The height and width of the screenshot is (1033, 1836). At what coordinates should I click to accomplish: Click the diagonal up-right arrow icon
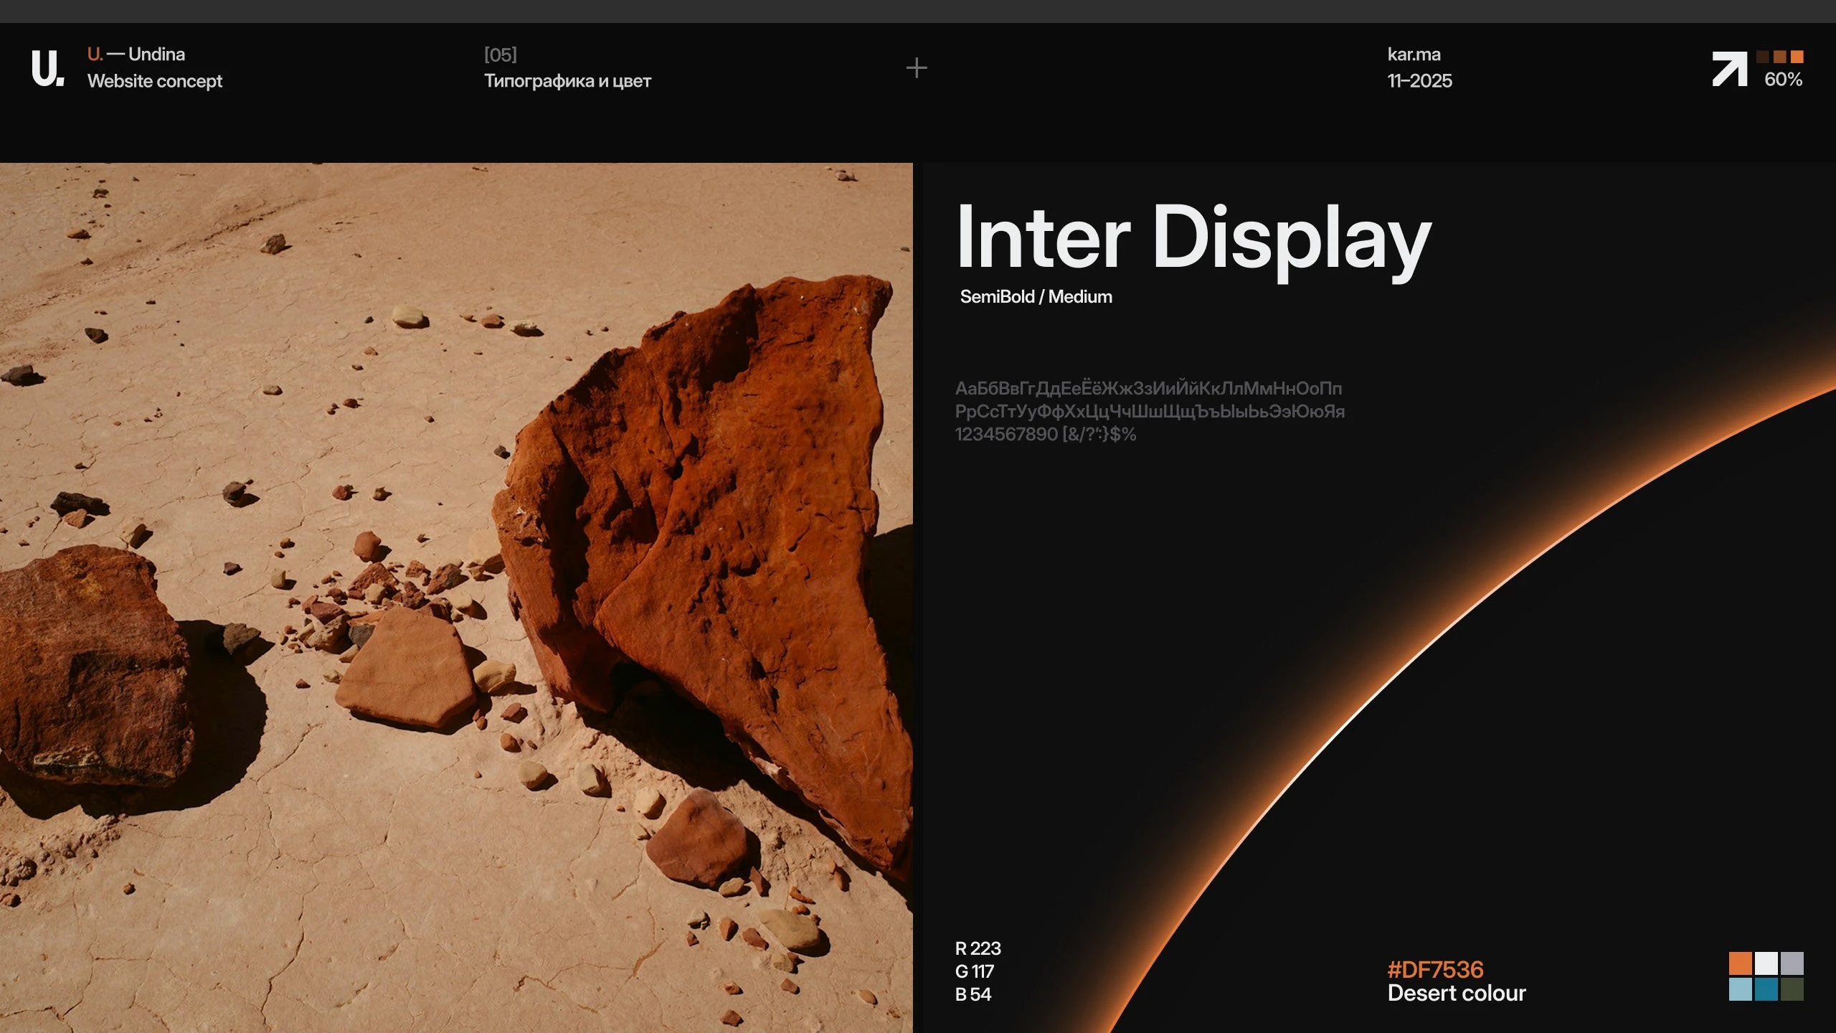click(x=1729, y=70)
